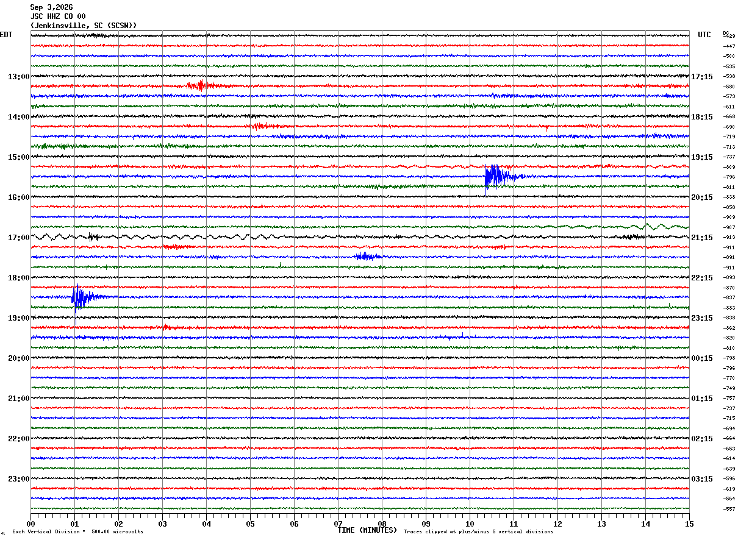Screen dimensions: 738x540
Task: Select the 00 minute tick label
Action: [x=31, y=524]
